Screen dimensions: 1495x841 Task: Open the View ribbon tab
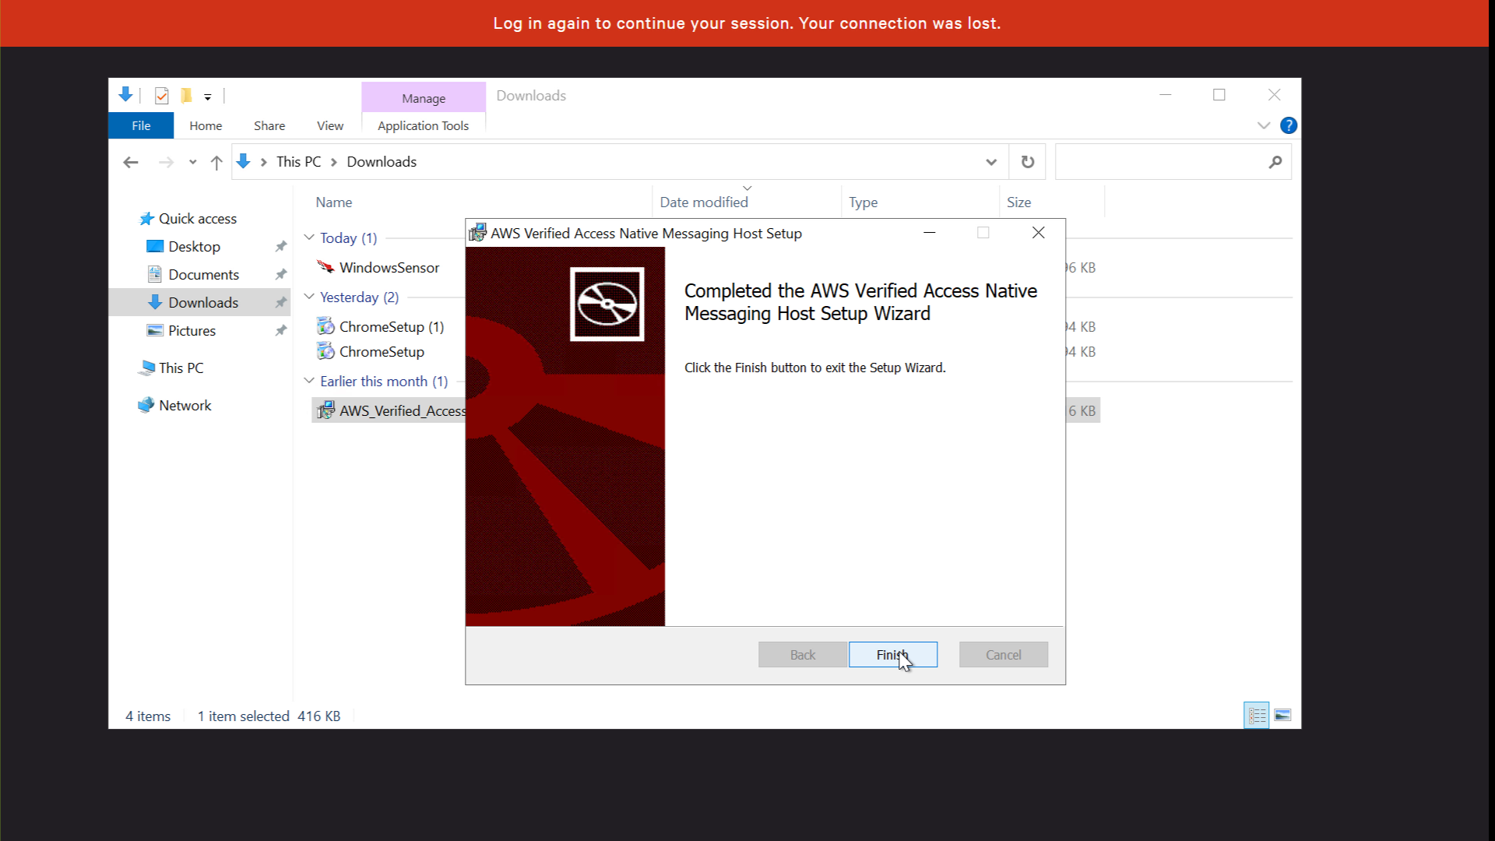[x=330, y=125]
